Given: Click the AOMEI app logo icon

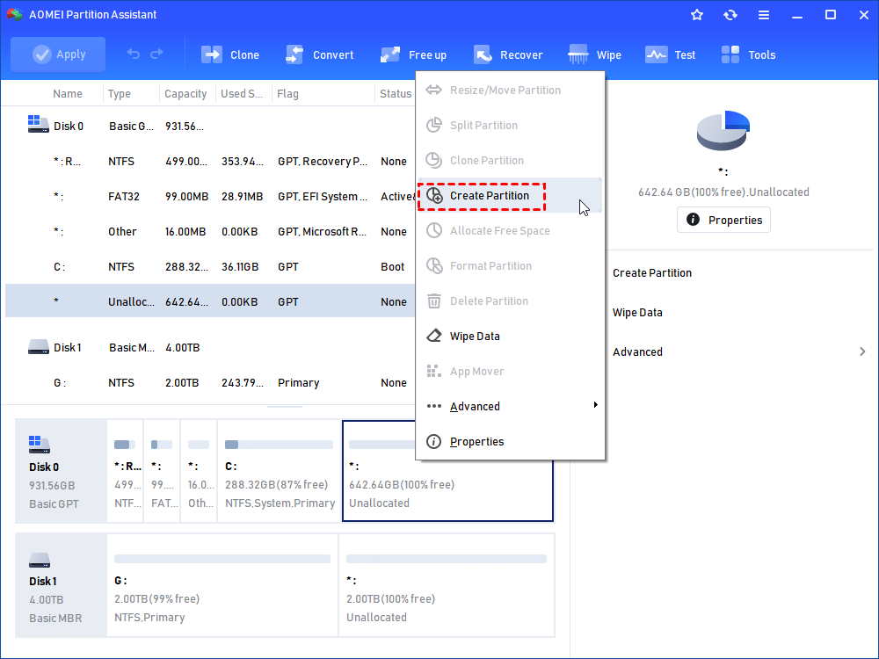Looking at the screenshot, I should (x=15, y=15).
